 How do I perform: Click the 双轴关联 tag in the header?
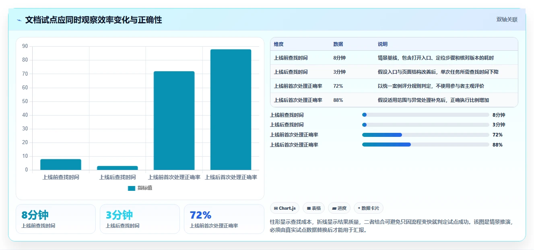[x=507, y=20]
